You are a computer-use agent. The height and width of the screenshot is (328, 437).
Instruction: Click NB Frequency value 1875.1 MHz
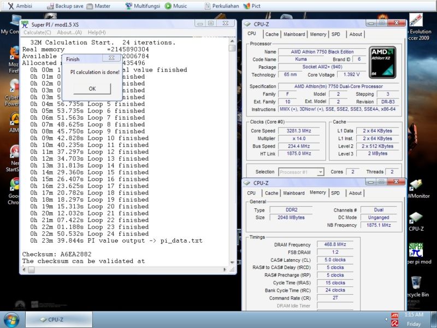(x=379, y=225)
